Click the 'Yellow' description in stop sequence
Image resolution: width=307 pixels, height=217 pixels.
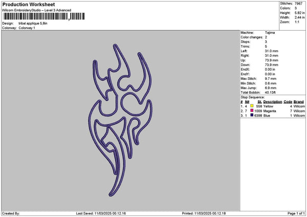(268, 106)
